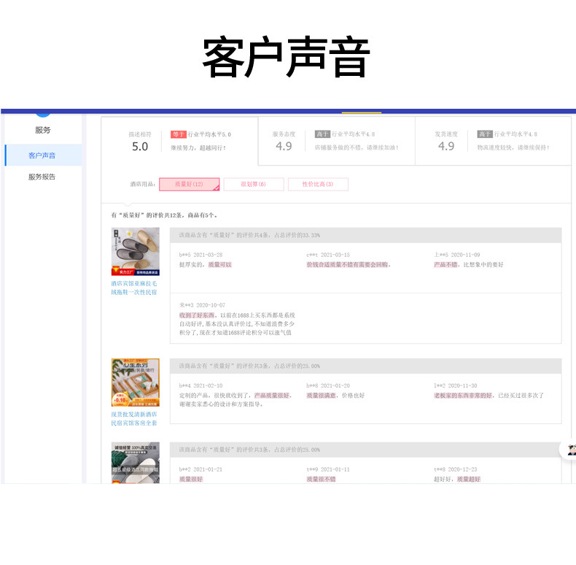Click reviewer b**5 dated 2021-03-28
Image resolution: width=576 pixels, height=565 pixels.
(201, 255)
